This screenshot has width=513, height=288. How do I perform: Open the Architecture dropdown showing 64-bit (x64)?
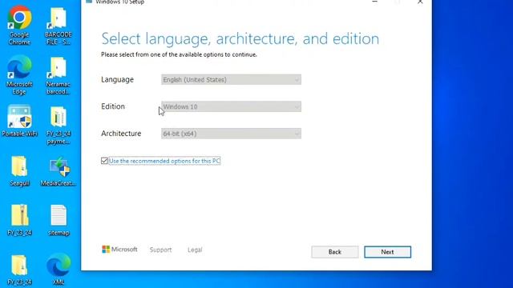pyautogui.click(x=231, y=134)
